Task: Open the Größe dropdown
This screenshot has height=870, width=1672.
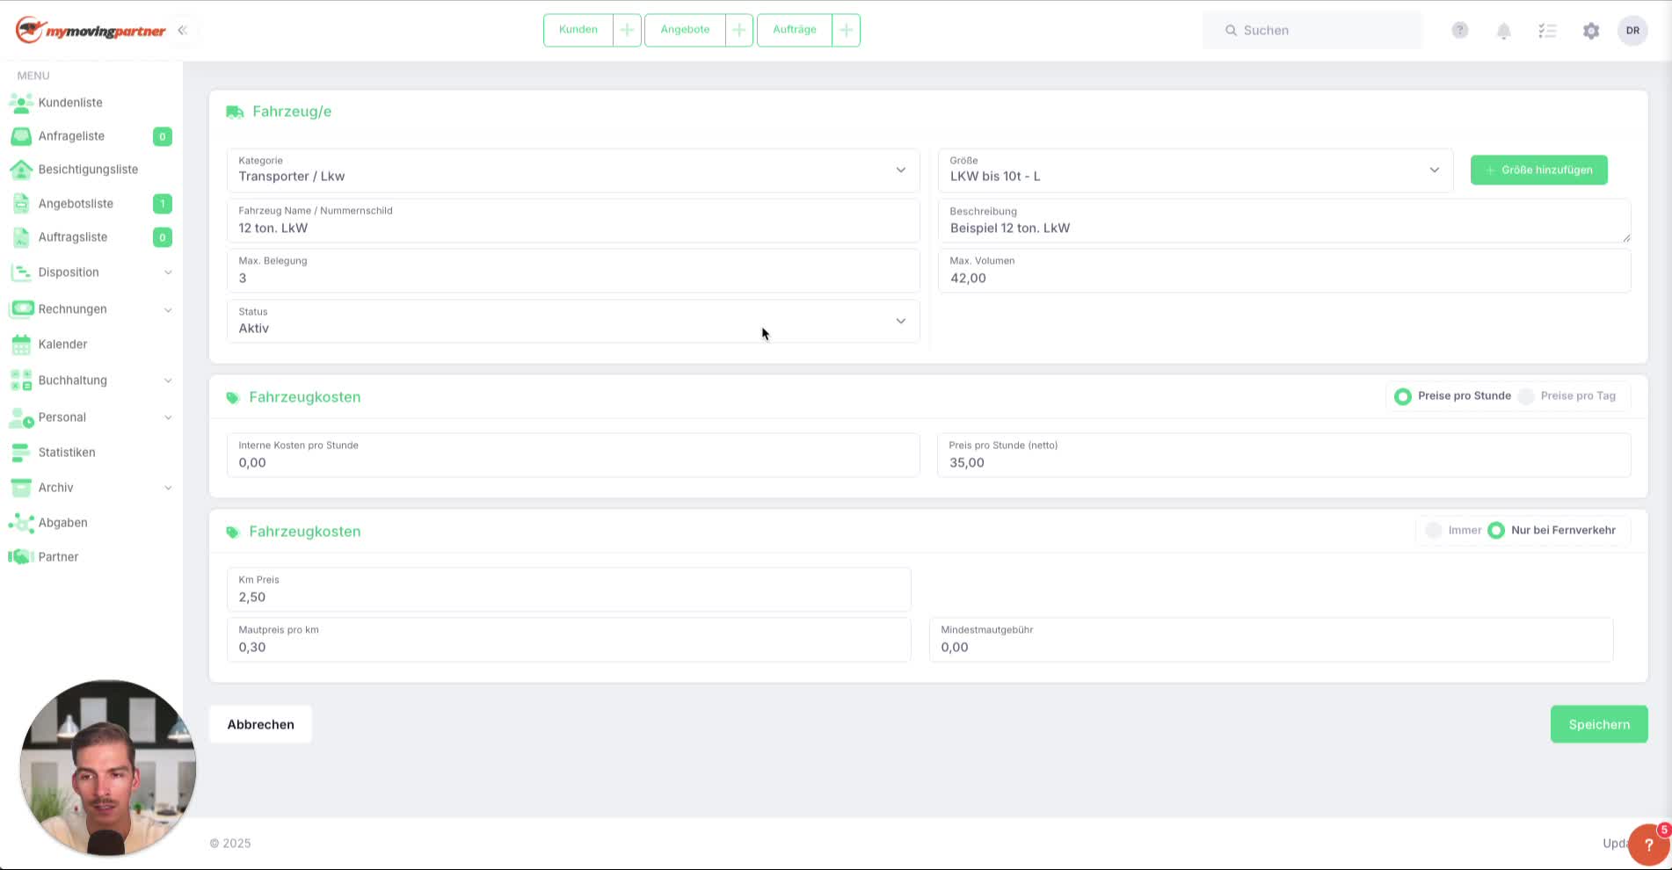Action: coord(1196,170)
